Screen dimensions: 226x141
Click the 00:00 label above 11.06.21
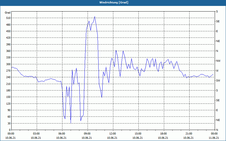215,134
